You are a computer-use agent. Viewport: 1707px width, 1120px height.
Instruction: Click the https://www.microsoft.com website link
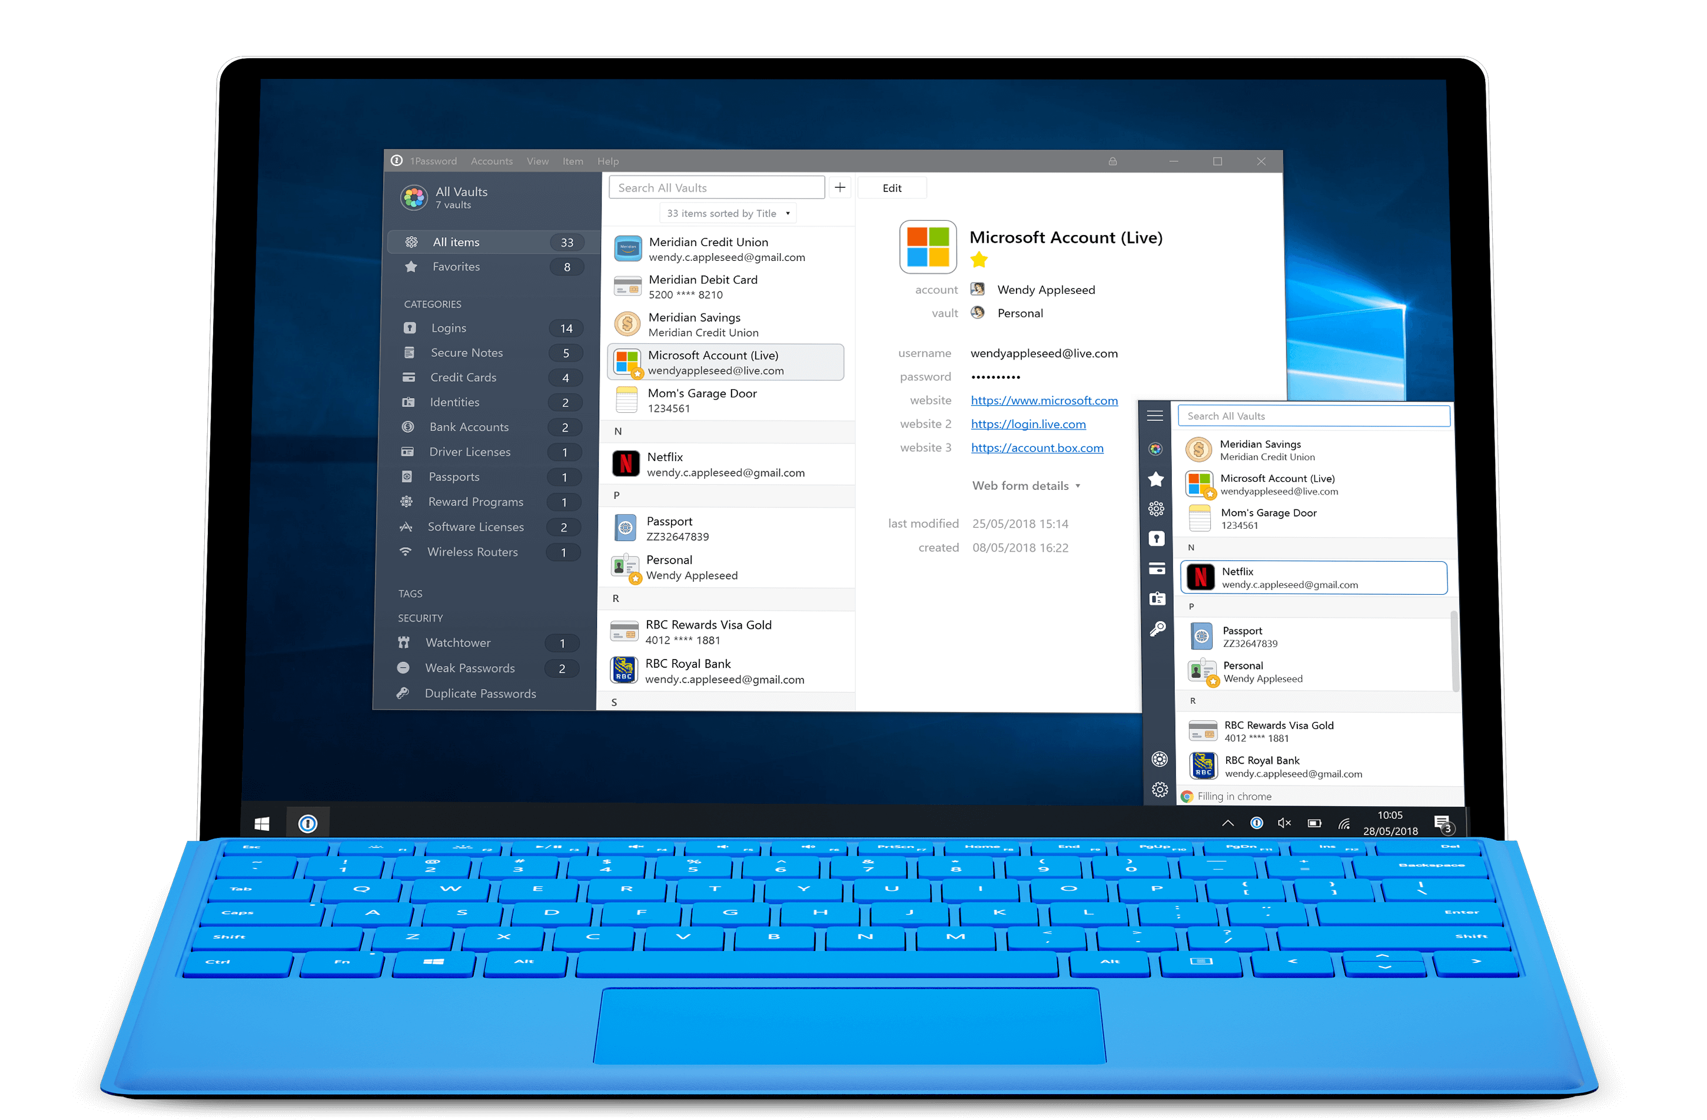[1041, 400]
